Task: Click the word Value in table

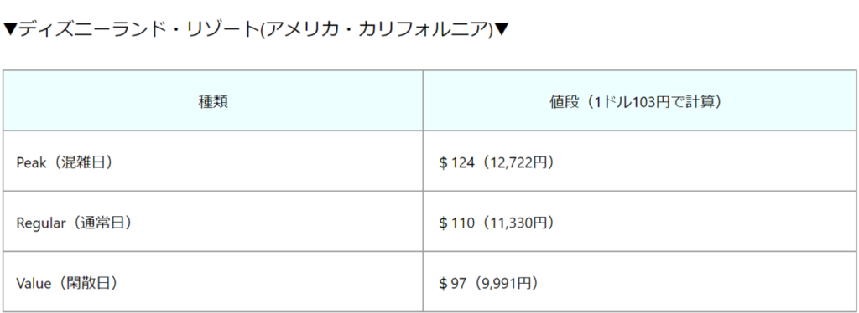Action: tap(34, 284)
